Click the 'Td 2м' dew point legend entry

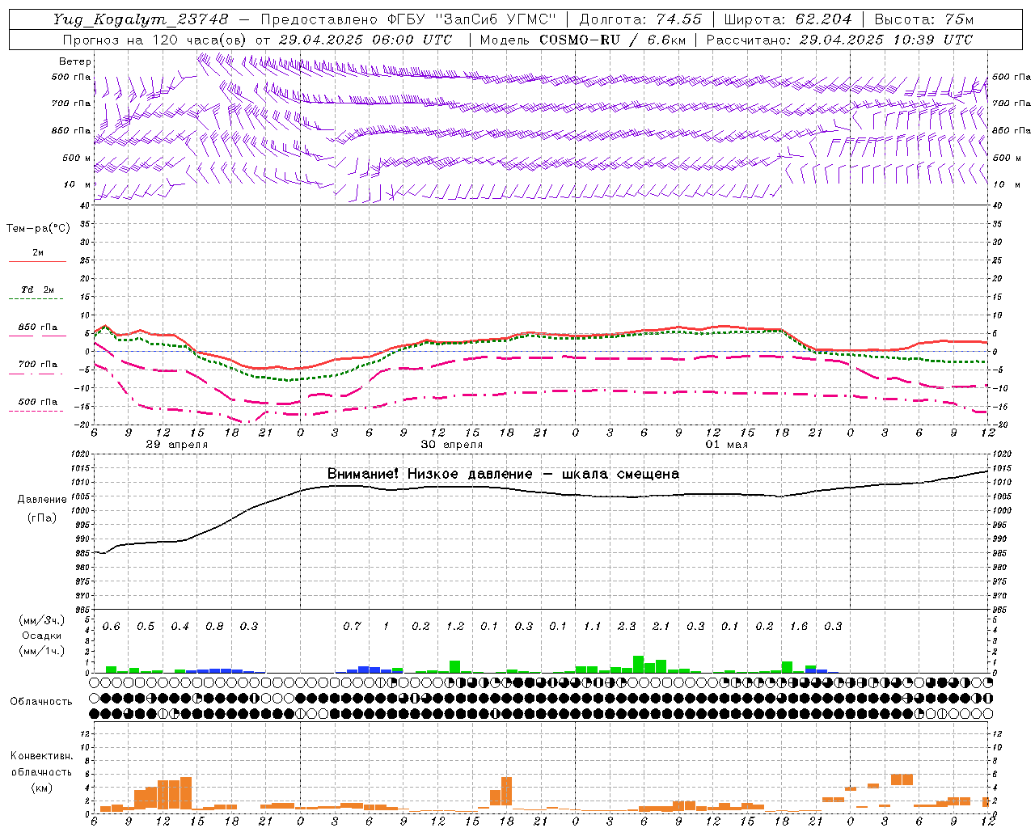tap(38, 289)
